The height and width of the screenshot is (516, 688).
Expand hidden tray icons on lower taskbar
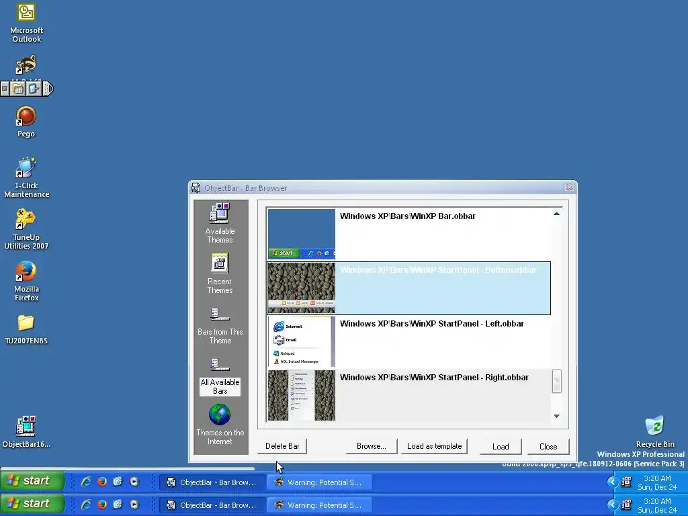tap(613, 505)
